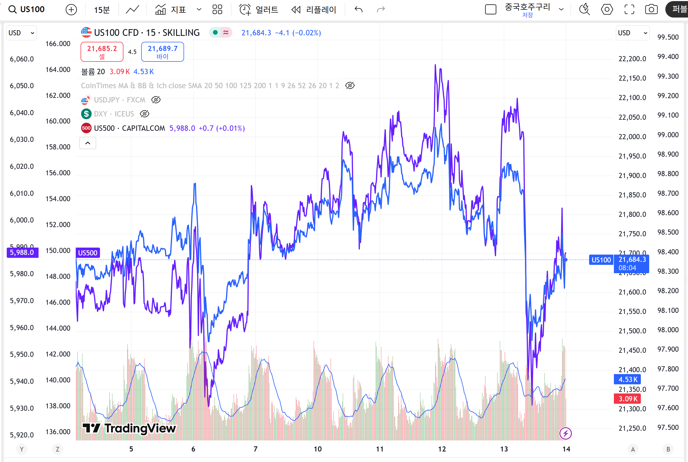This screenshot has width=688, height=462.
Task: Collapse the indicator legend with chevron
Action: click(88, 143)
